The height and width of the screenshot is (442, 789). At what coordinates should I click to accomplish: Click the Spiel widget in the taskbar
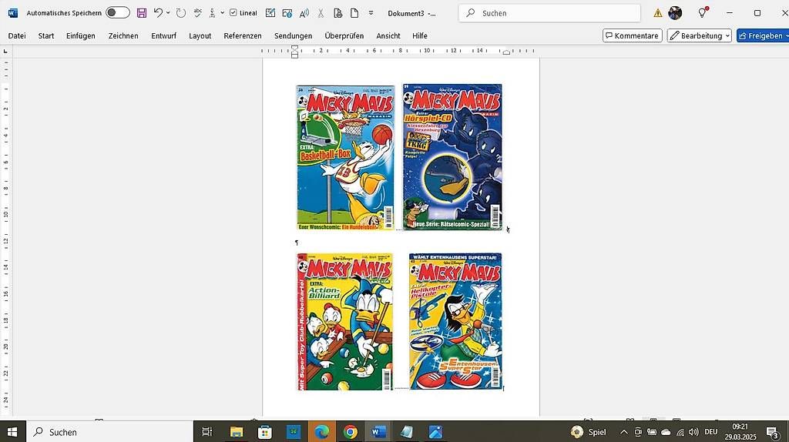click(x=589, y=432)
